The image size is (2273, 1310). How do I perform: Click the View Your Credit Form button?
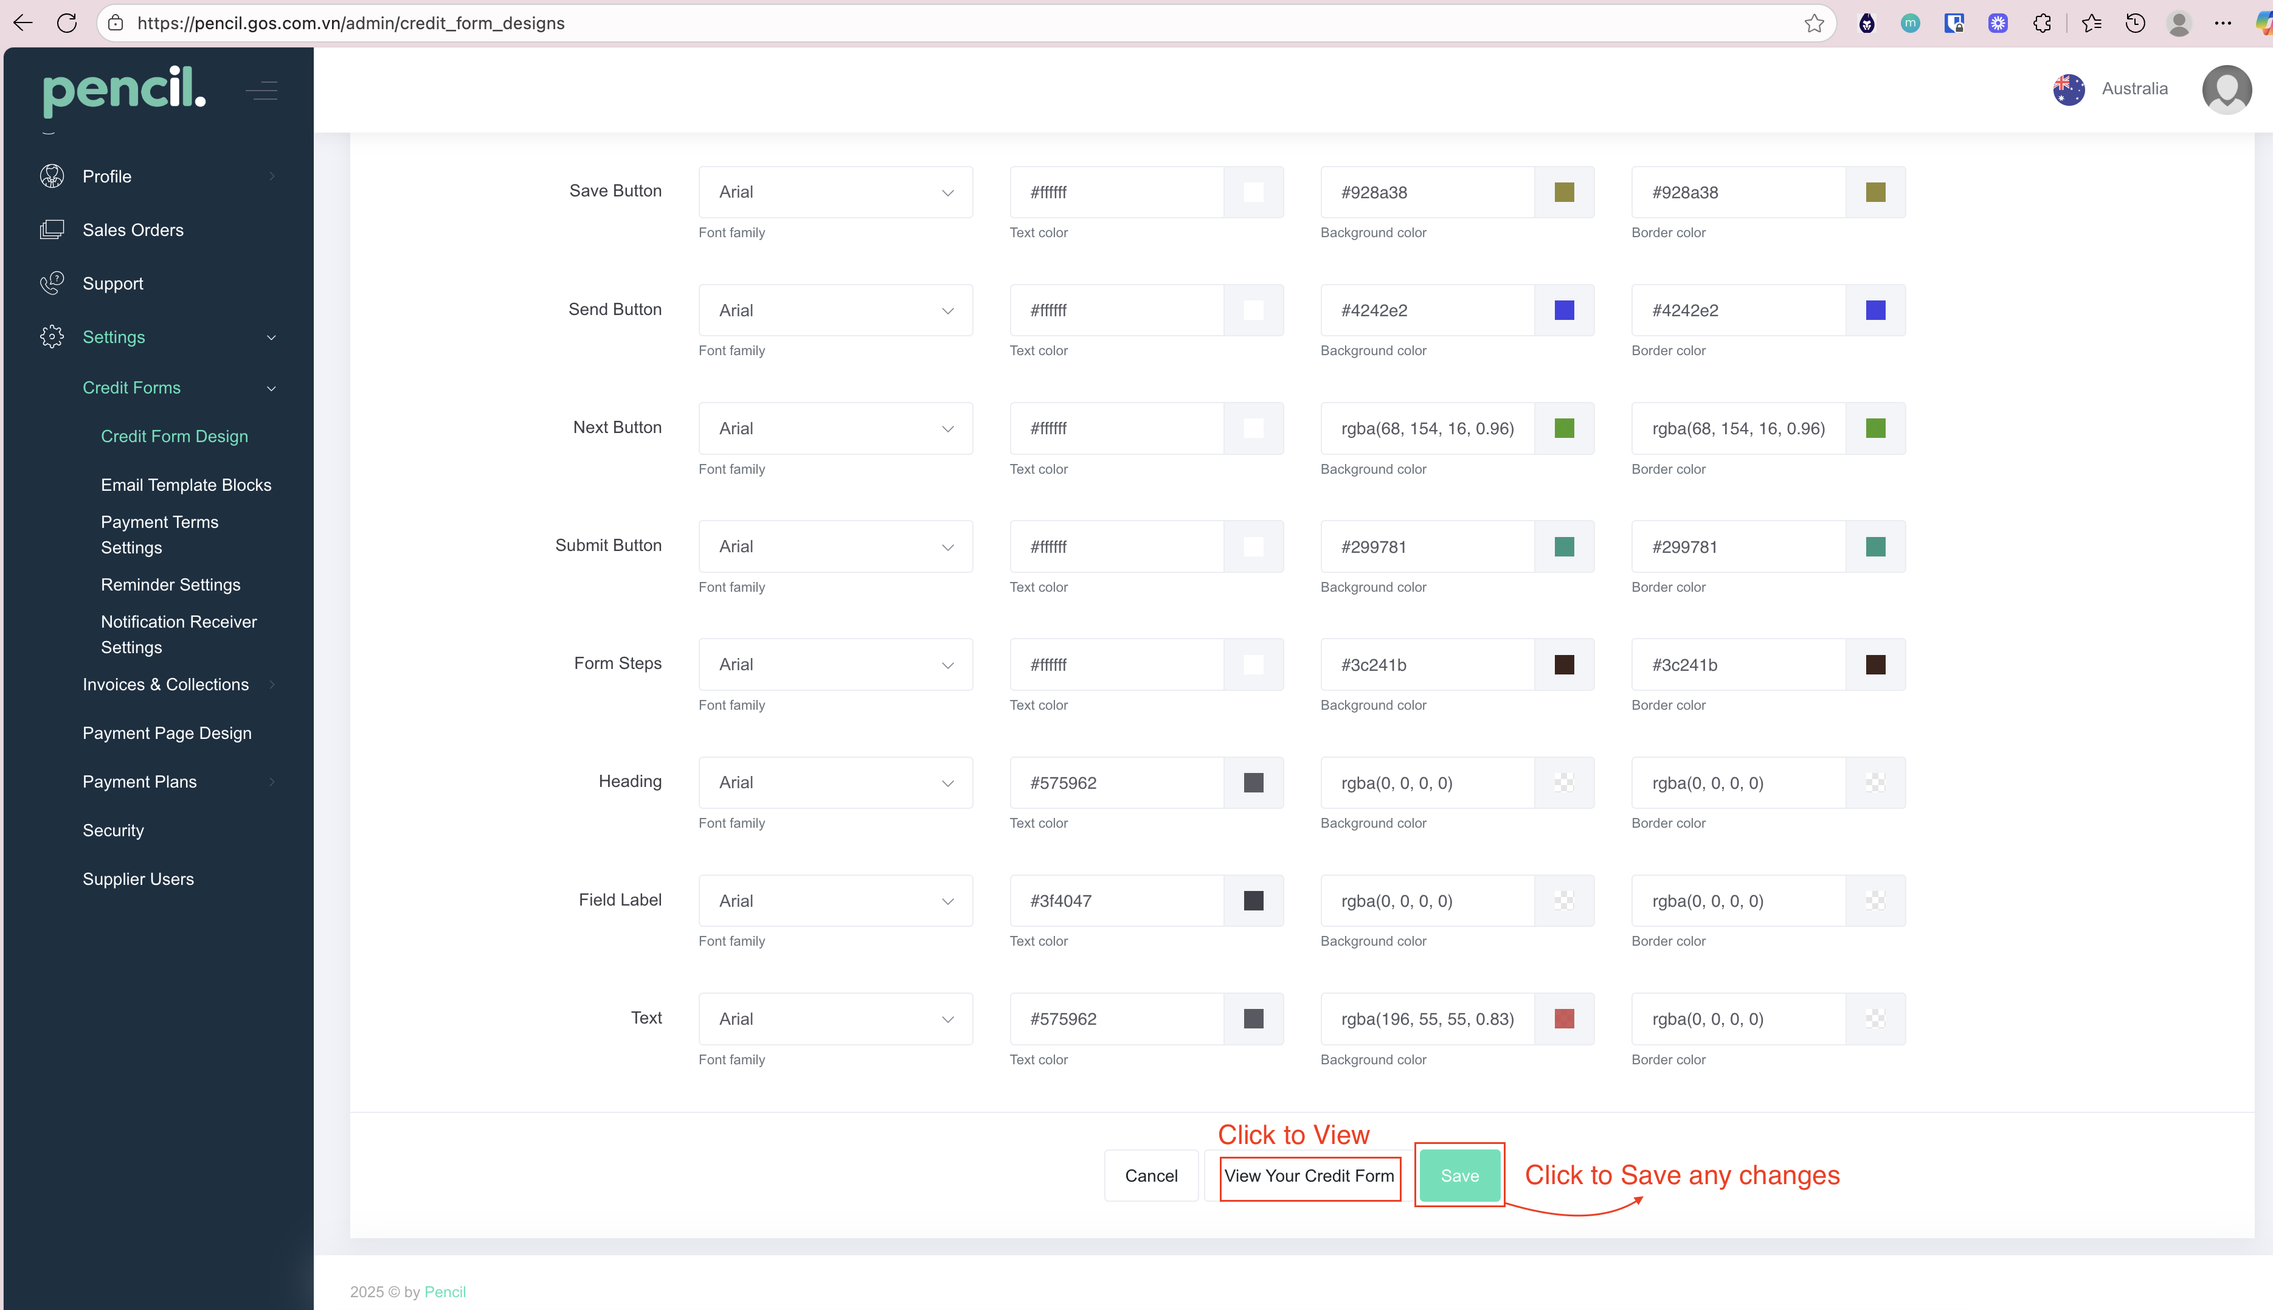tap(1309, 1176)
